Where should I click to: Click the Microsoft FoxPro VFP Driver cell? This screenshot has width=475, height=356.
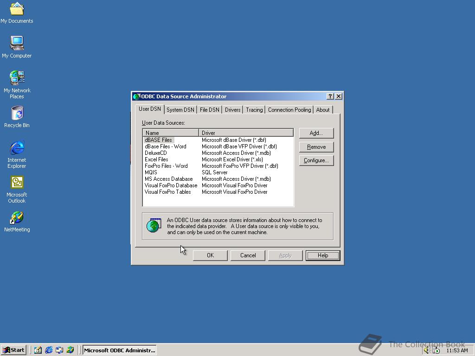(x=240, y=166)
